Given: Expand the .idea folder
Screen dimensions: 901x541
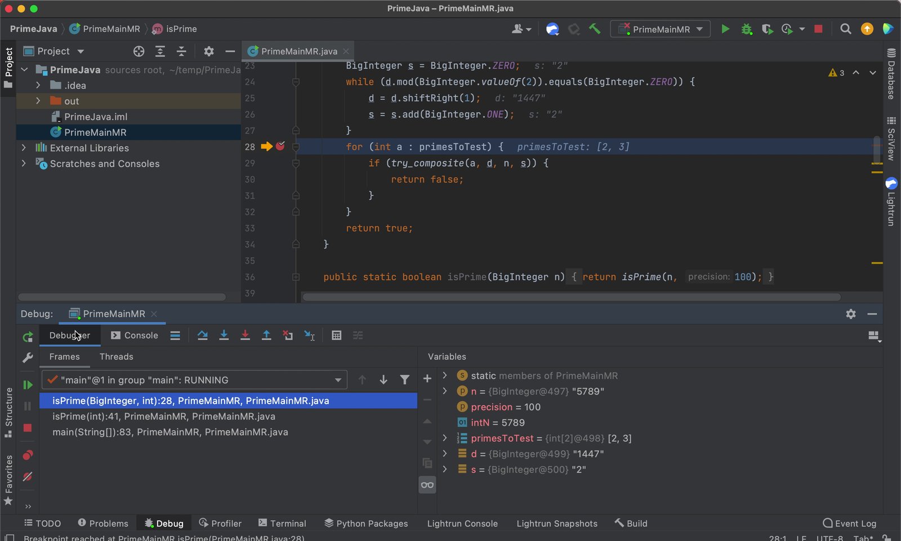Looking at the screenshot, I should tap(38, 85).
